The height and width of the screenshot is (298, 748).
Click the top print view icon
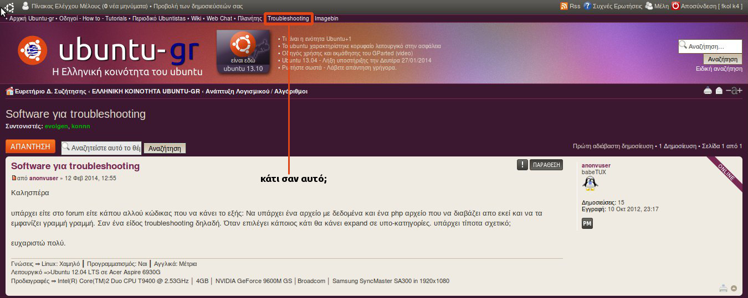point(708,91)
